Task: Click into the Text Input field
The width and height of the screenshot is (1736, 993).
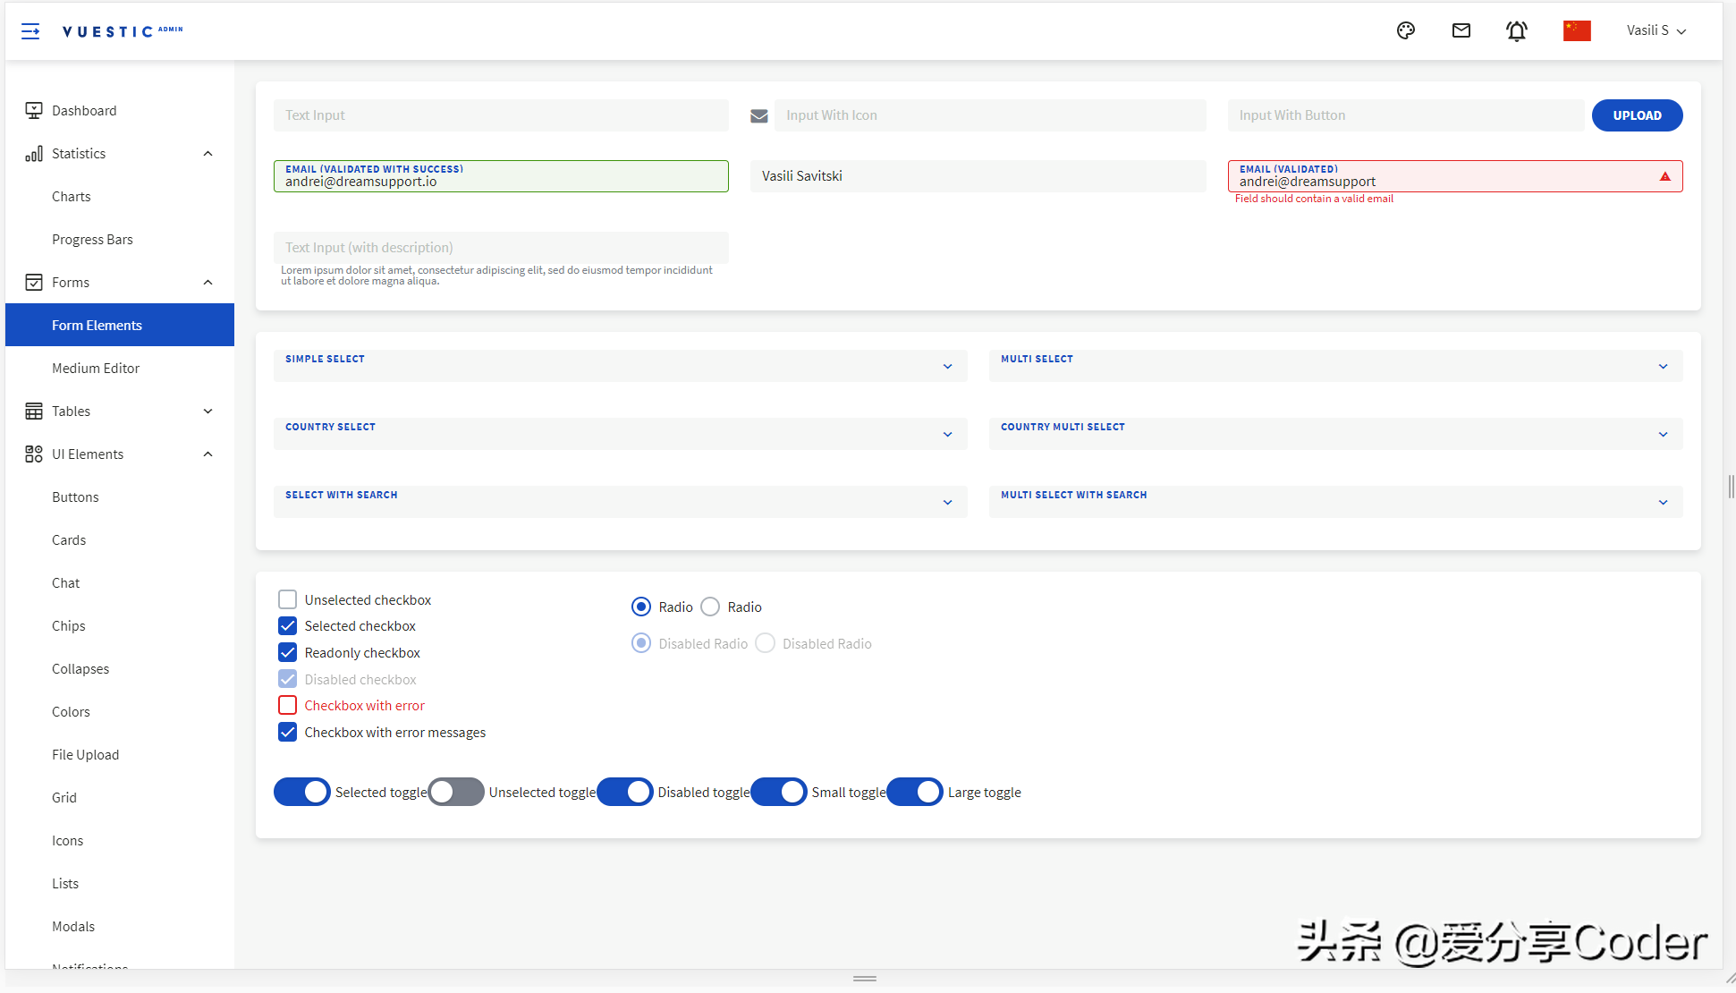Action: pyautogui.click(x=501, y=115)
